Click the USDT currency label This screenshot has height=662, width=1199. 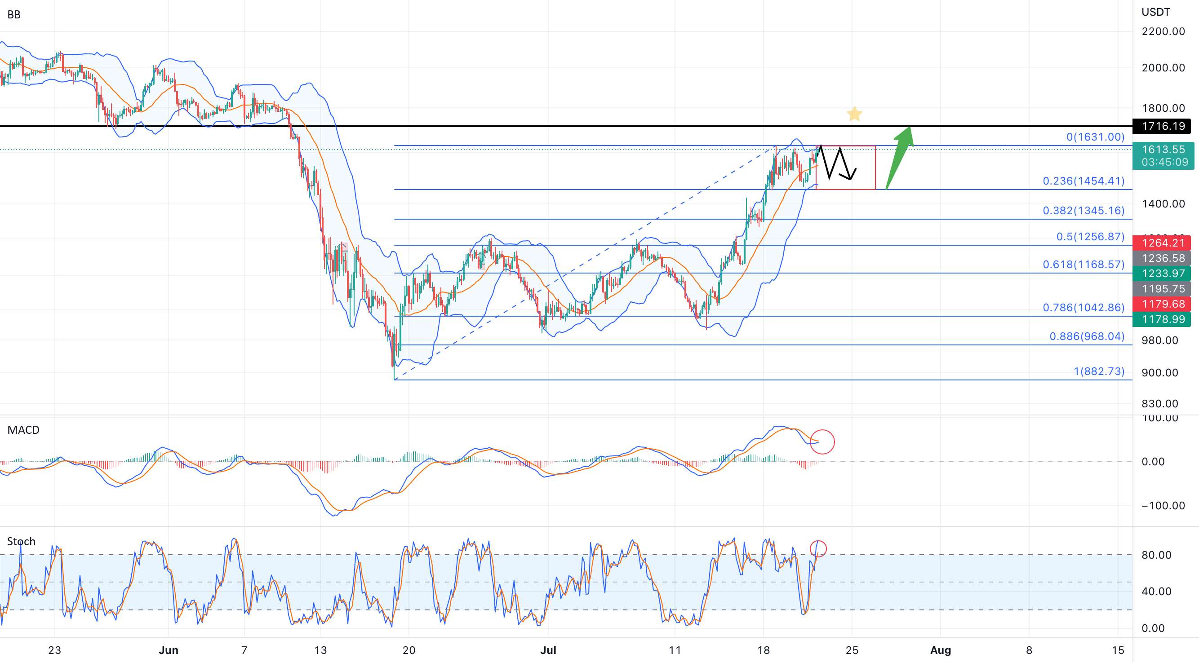pos(1156,12)
